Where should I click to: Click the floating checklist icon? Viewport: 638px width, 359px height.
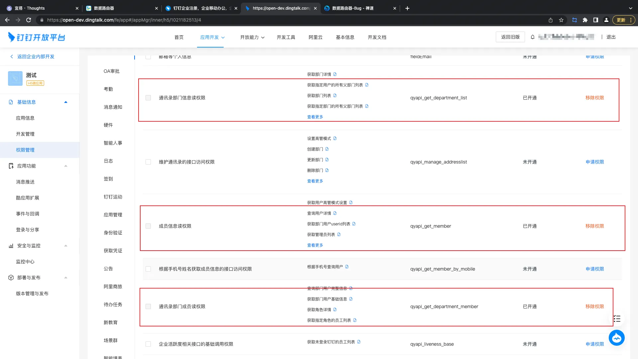(617, 319)
